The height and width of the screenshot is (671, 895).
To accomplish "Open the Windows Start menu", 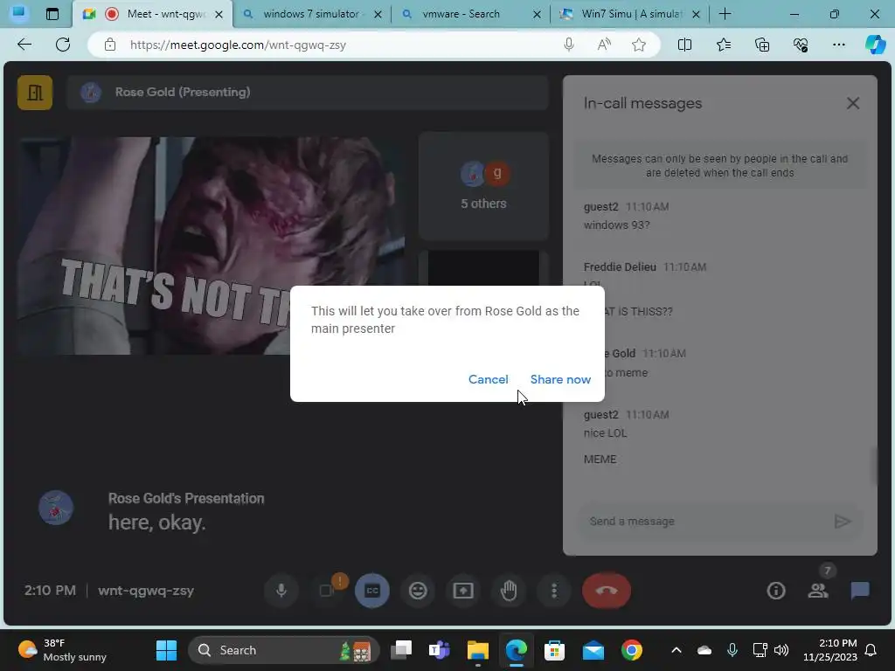I will point(166,650).
